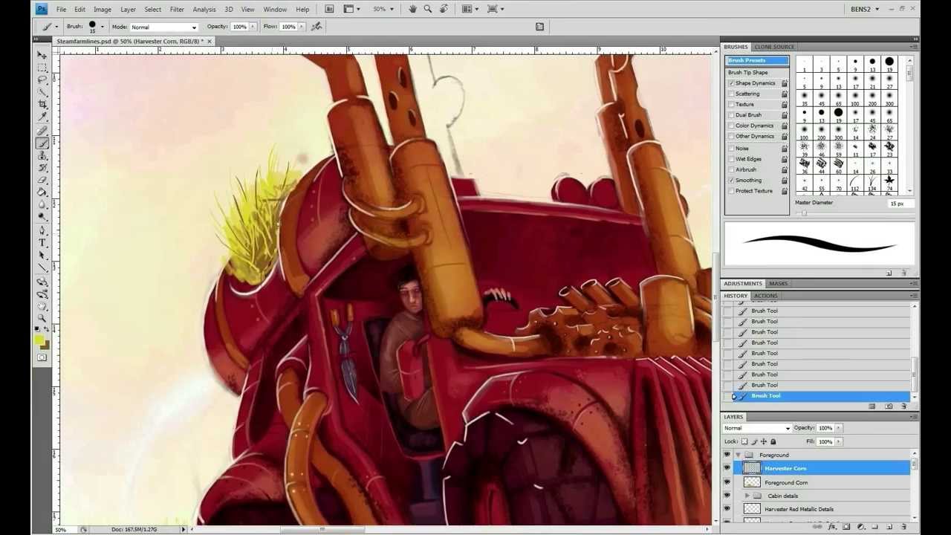
Task: Enable the Texture checkbox
Action: (731, 104)
